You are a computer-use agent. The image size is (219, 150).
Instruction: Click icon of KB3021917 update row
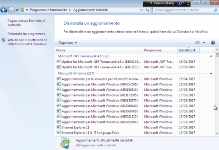coord(59,116)
